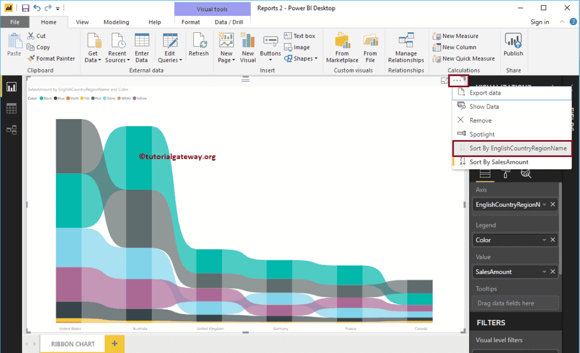
Task: Switch to Report view in the sidebar
Action: tap(11, 87)
